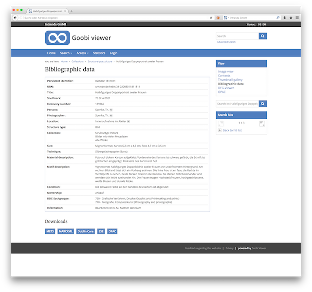Click the 'Goobi Viewer' footer link
This screenshot has width=312, height=292.
259,248
